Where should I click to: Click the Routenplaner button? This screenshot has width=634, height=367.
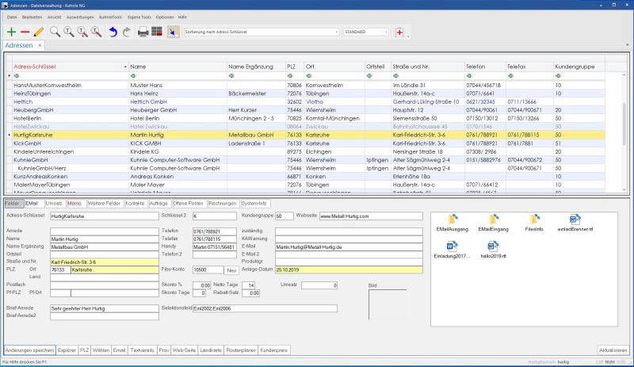pos(242,350)
